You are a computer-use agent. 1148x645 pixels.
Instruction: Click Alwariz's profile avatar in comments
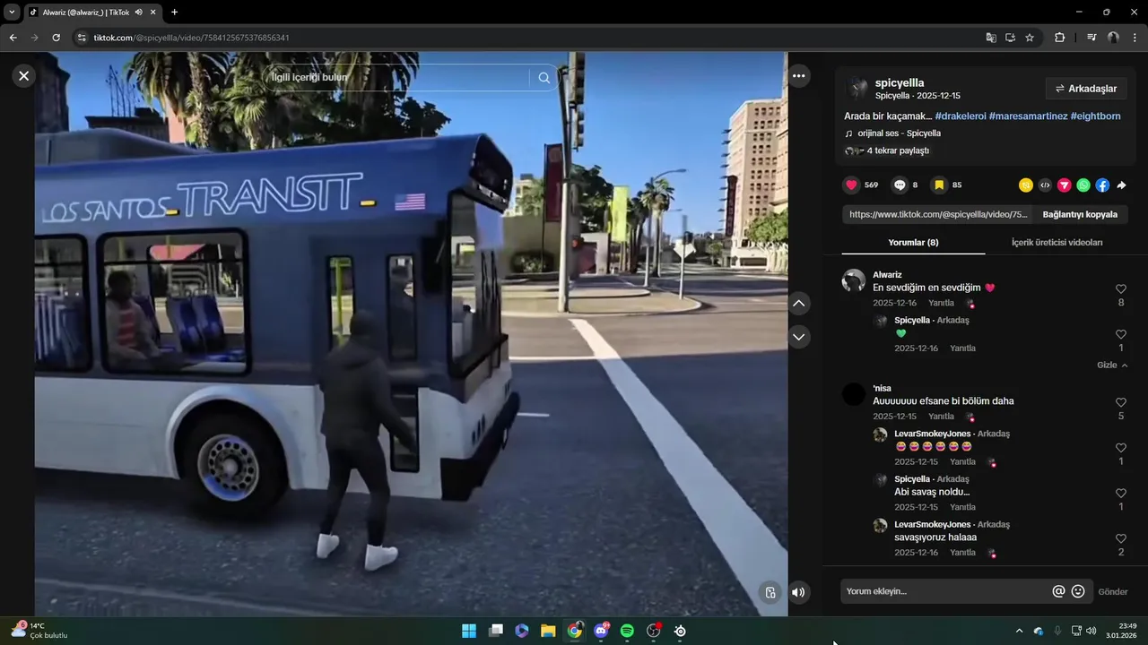pyautogui.click(x=854, y=280)
